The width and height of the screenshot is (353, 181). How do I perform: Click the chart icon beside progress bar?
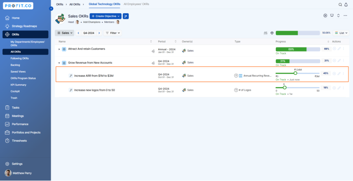(266, 33)
